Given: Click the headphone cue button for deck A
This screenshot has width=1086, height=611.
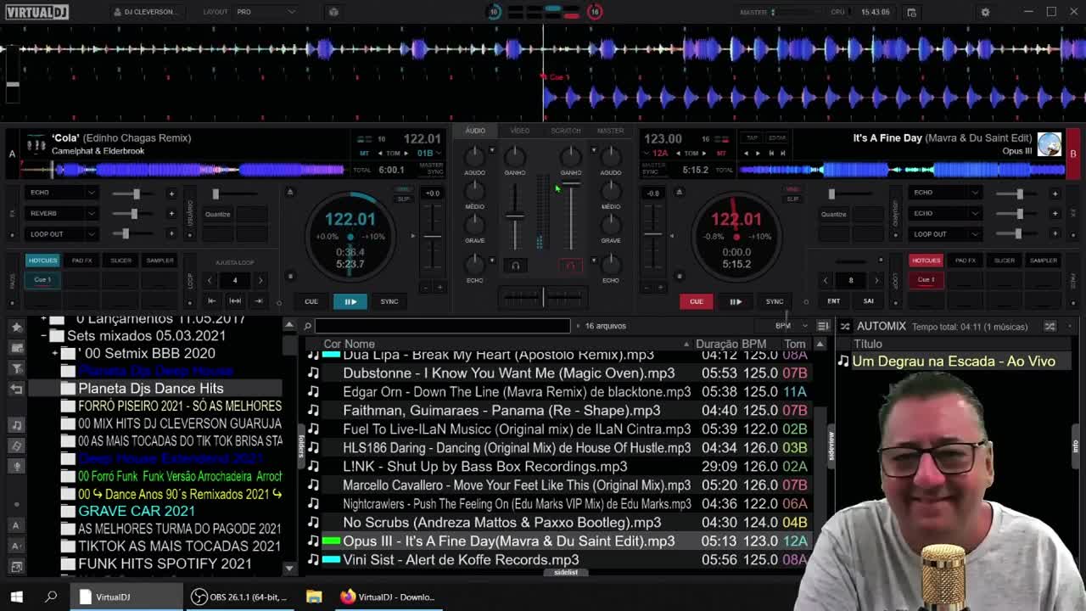Looking at the screenshot, I should coord(515,266).
